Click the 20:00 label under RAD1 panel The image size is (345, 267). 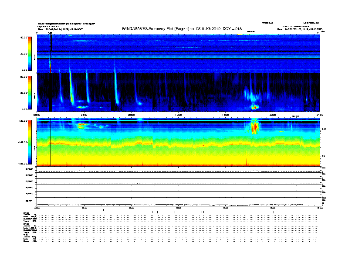(273, 115)
